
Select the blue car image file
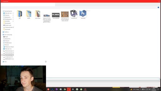click(x=47, y=16)
